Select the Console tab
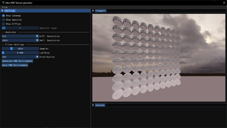227x128 pixels. click(x=100, y=105)
